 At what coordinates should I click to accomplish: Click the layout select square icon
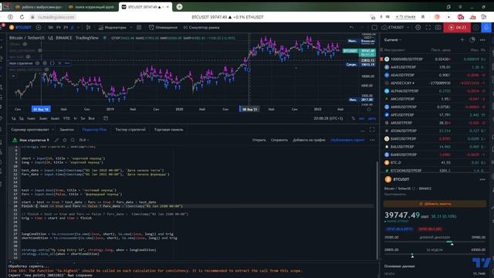pos(374,28)
